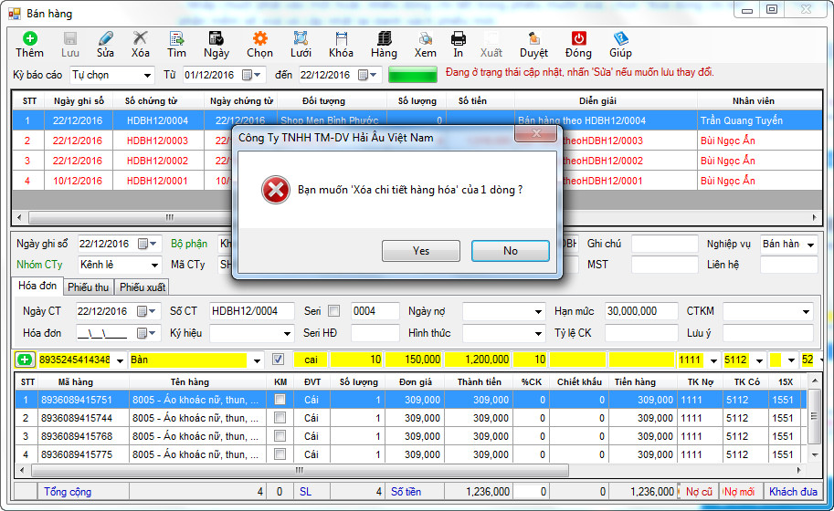Expand the Kỳ báo cáo dropdown

[147, 75]
